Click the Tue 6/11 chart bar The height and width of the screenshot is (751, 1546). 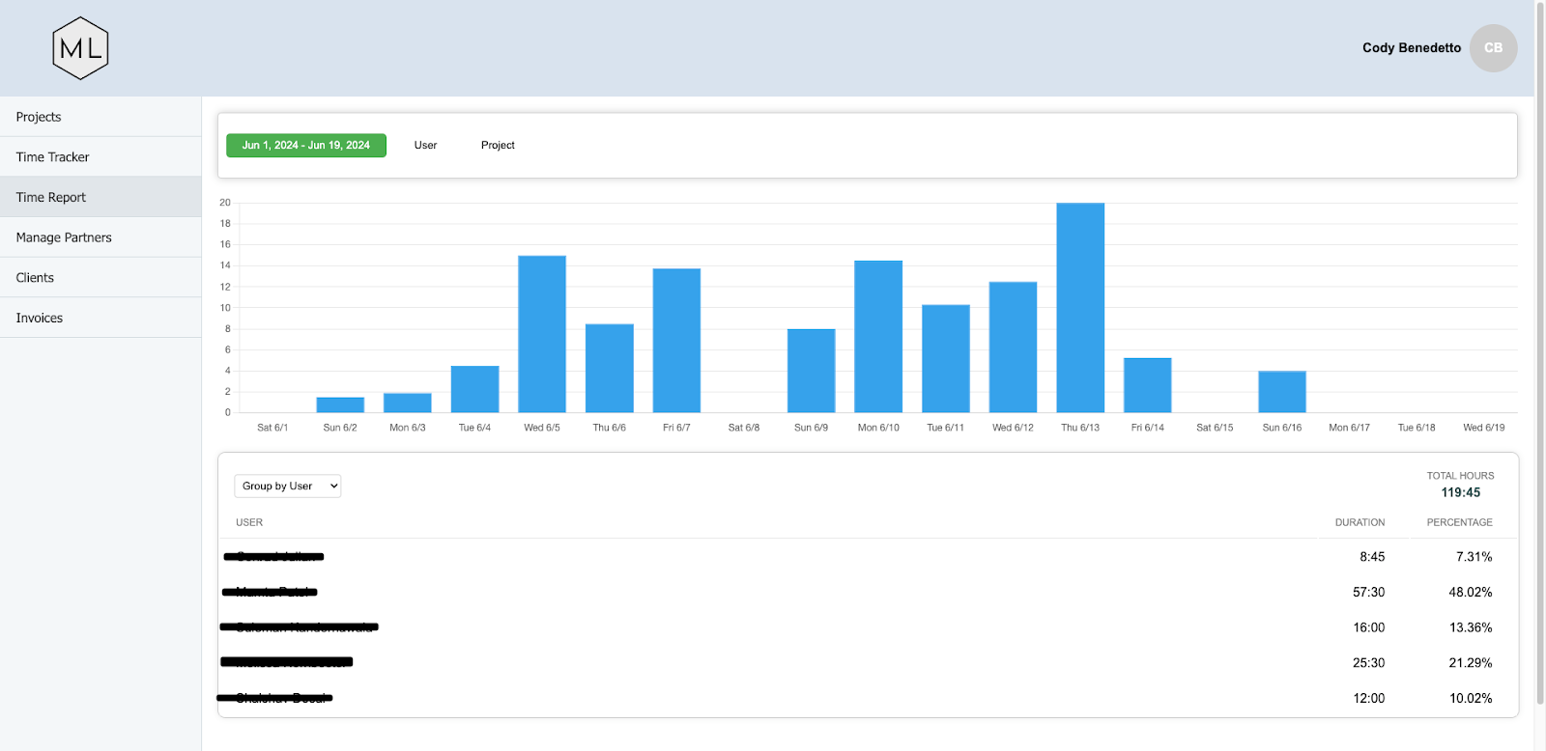point(946,359)
